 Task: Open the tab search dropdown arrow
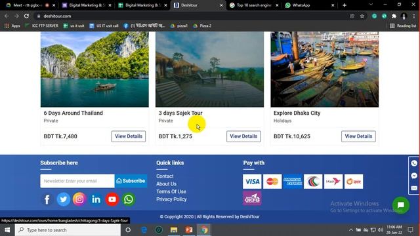(x=371, y=5)
